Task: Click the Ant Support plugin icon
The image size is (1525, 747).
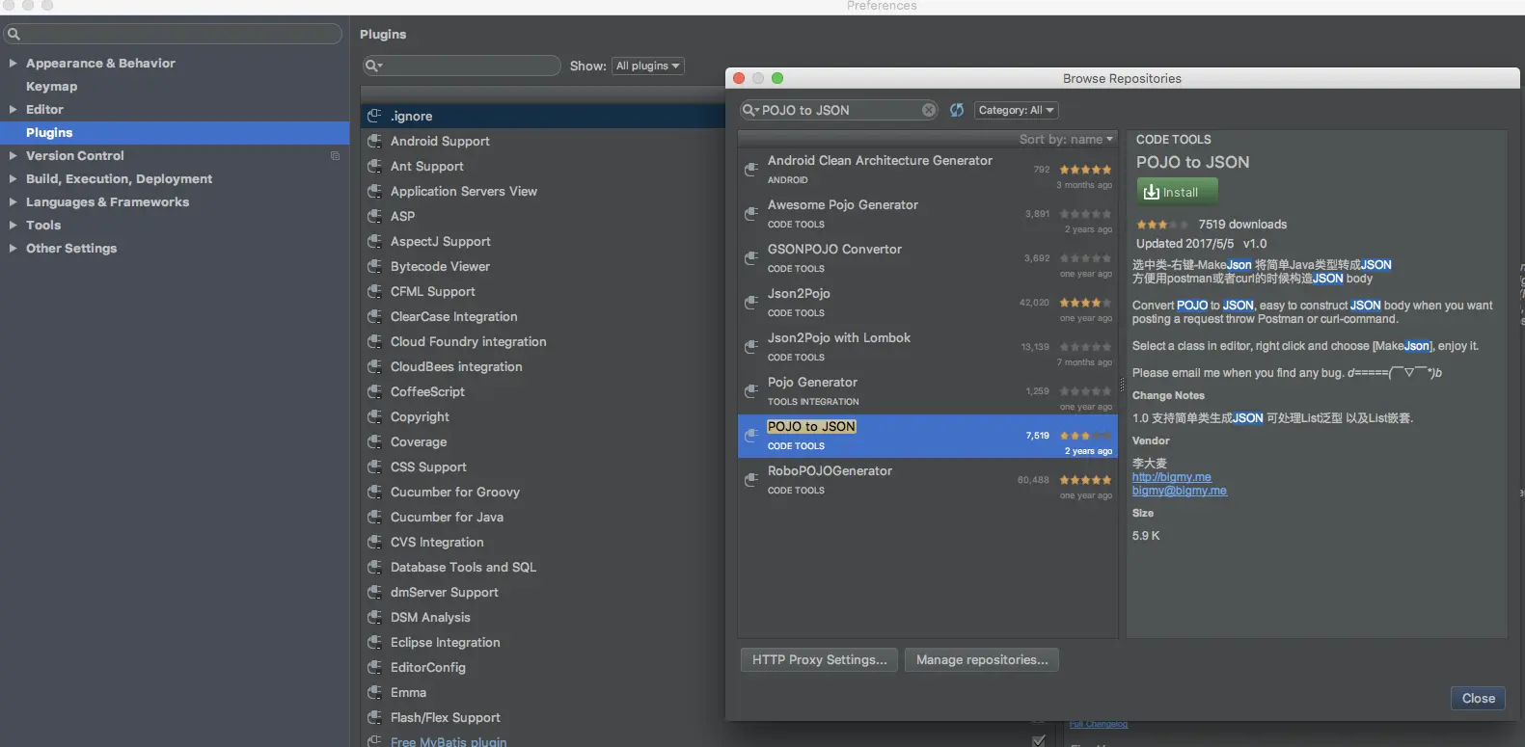Action: [374, 166]
